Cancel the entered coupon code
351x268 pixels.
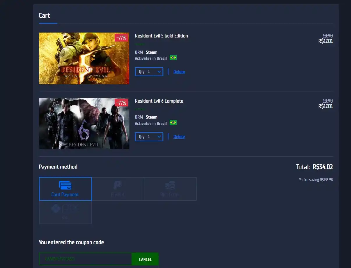point(145,259)
